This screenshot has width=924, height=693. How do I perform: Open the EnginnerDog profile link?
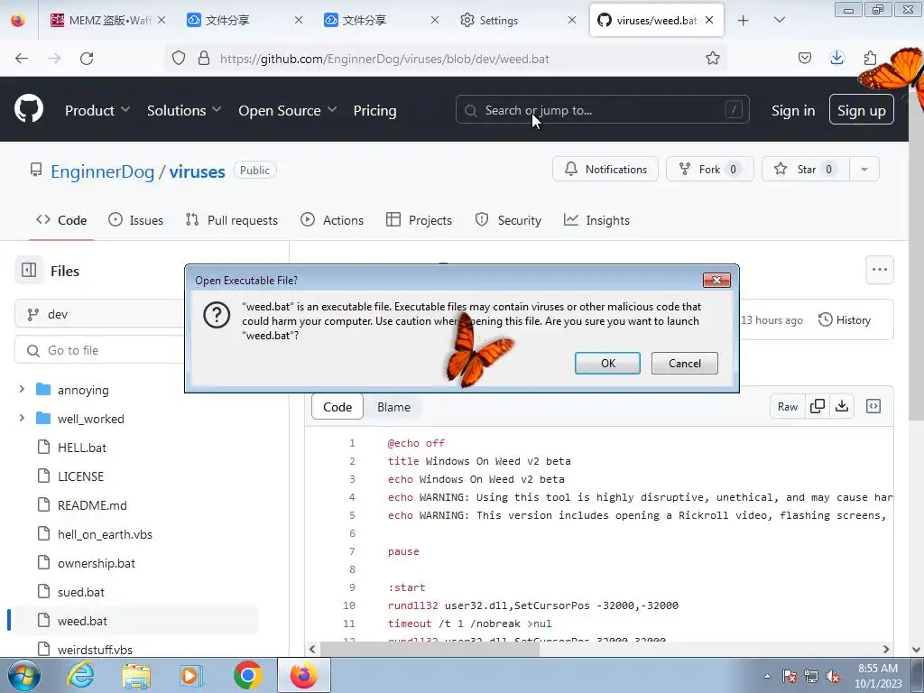[x=103, y=171]
